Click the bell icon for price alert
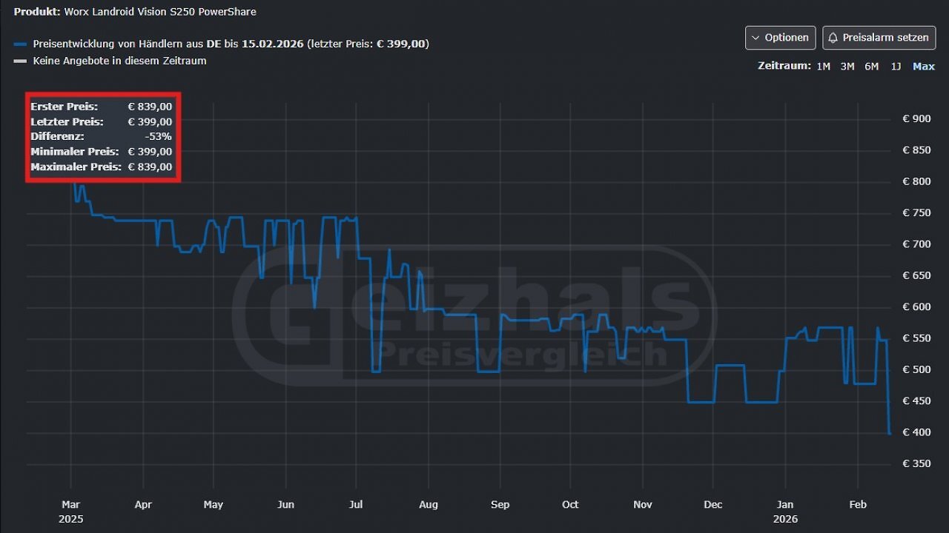This screenshot has height=533, width=949. (x=833, y=38)
